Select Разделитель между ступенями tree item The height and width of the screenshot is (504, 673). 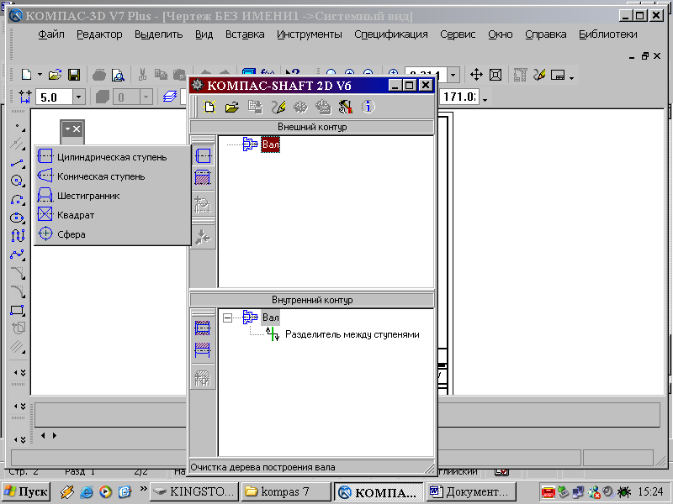pyautogui.click(x=352, y=334)
